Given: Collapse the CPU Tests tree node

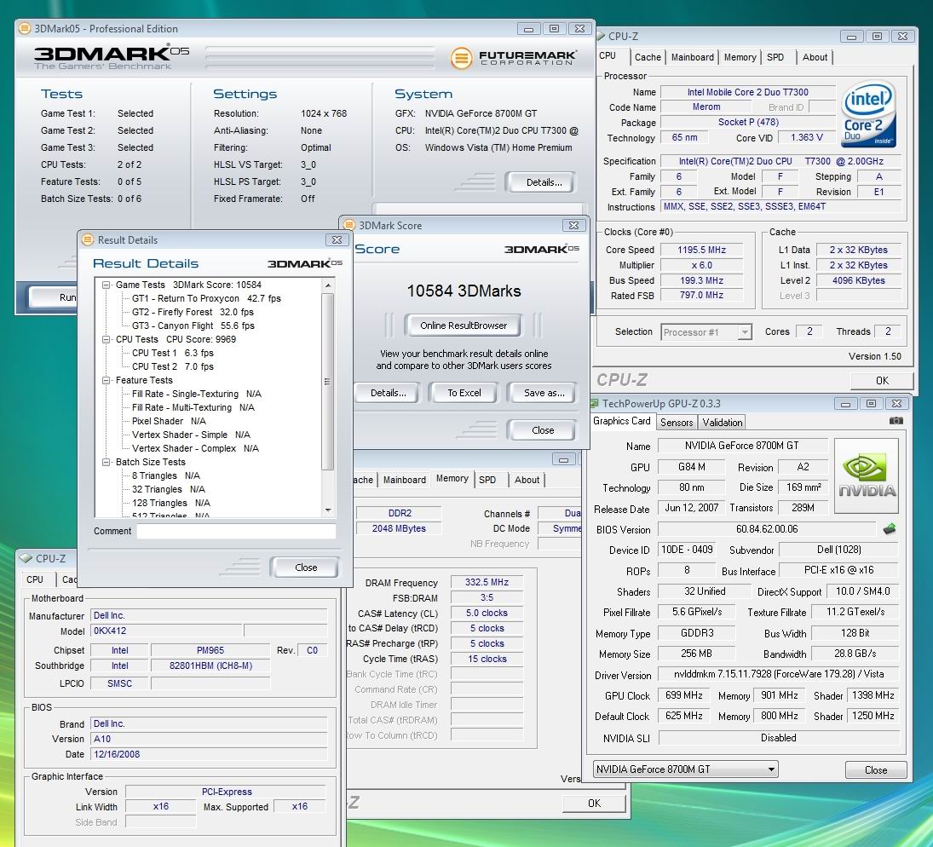Looking at the screenshot, I should click(107, 339).
